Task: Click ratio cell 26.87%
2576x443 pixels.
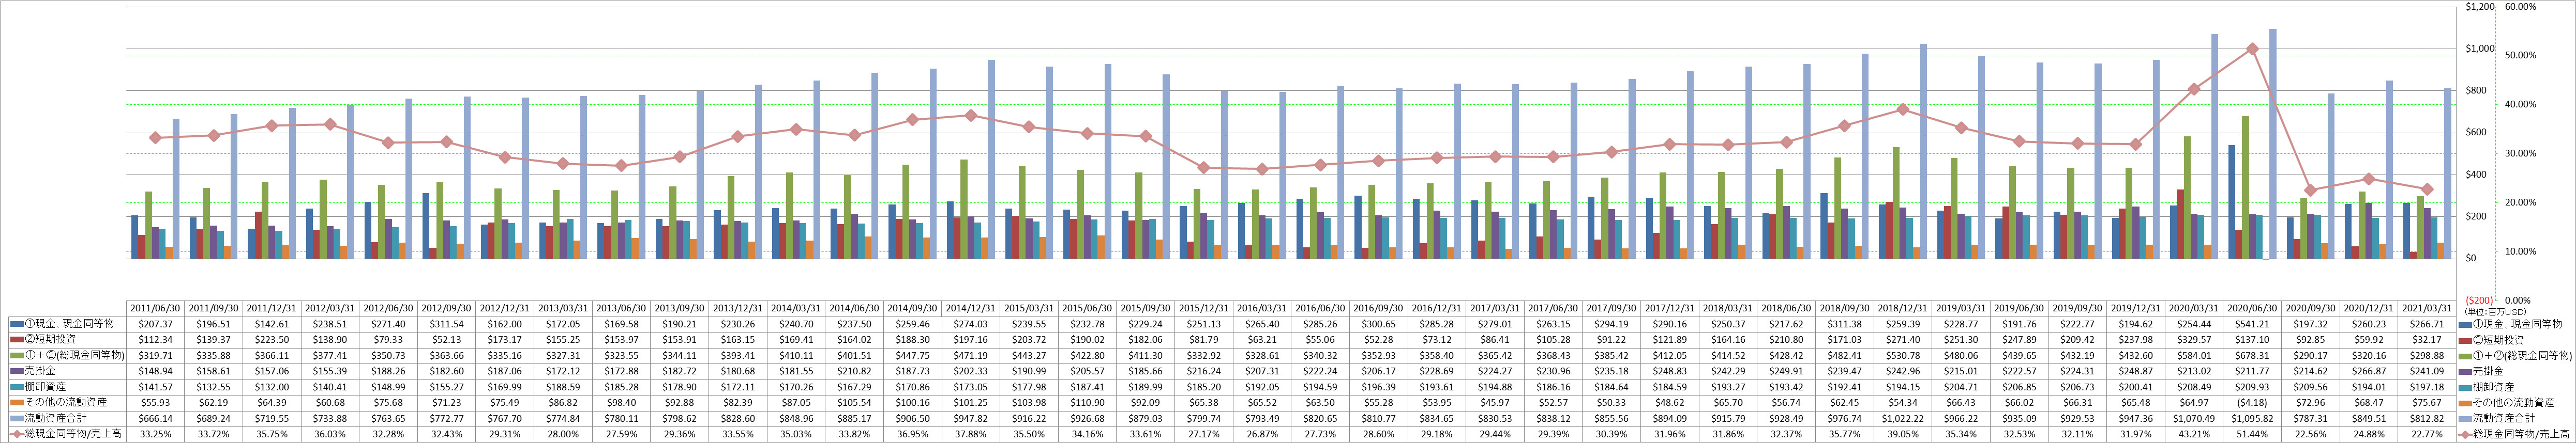Action: click(x=1261, y=434)
